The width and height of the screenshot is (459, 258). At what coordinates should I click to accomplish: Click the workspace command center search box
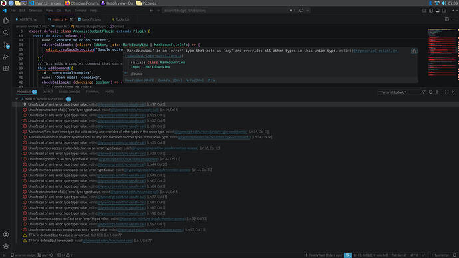tap(226, 11)
